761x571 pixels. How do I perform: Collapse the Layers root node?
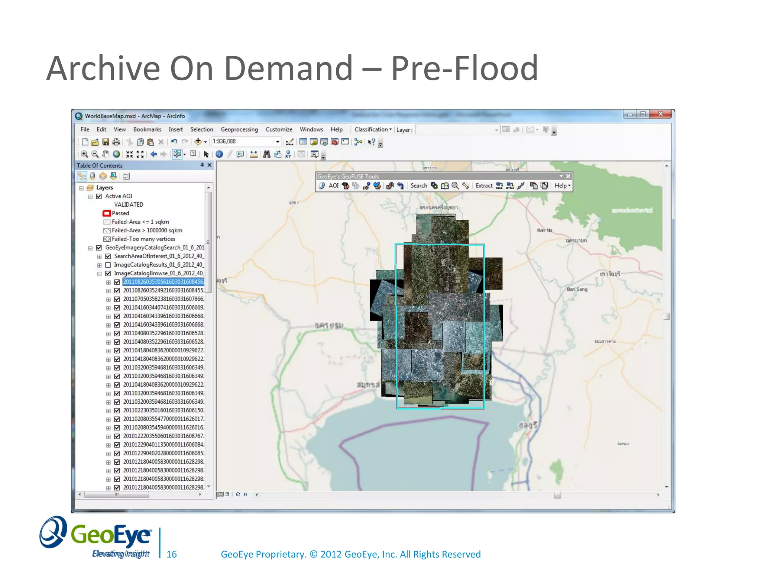pos(81,188)
